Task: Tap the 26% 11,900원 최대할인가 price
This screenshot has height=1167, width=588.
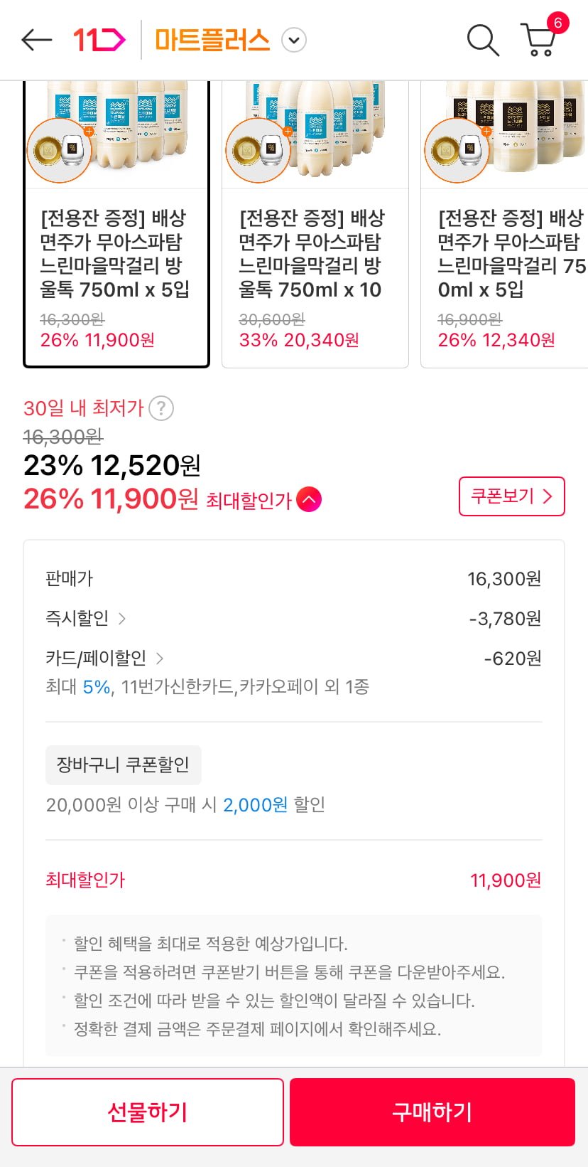Action: coord(111,499)
